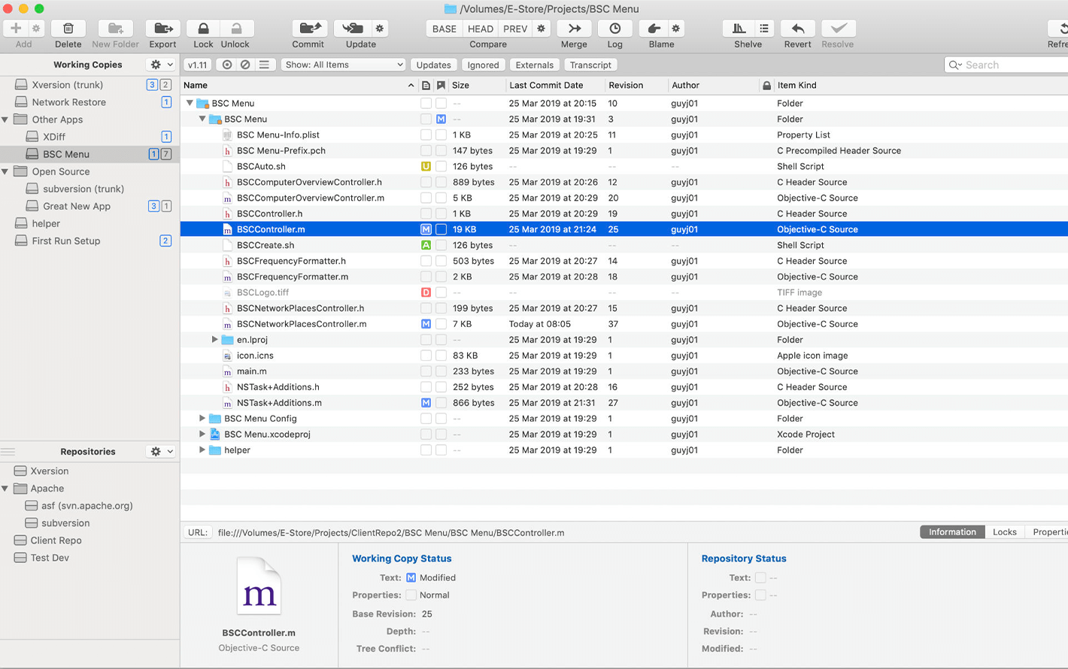
Task: Click the Commit toolbar icon
Action: tap(308, 29)
